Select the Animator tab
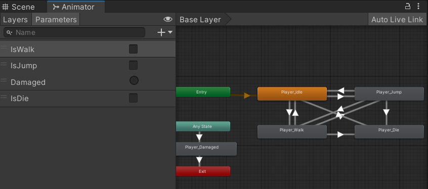This screenshot has height=189, width=428. pyautogui.click(x=76, y=7)
